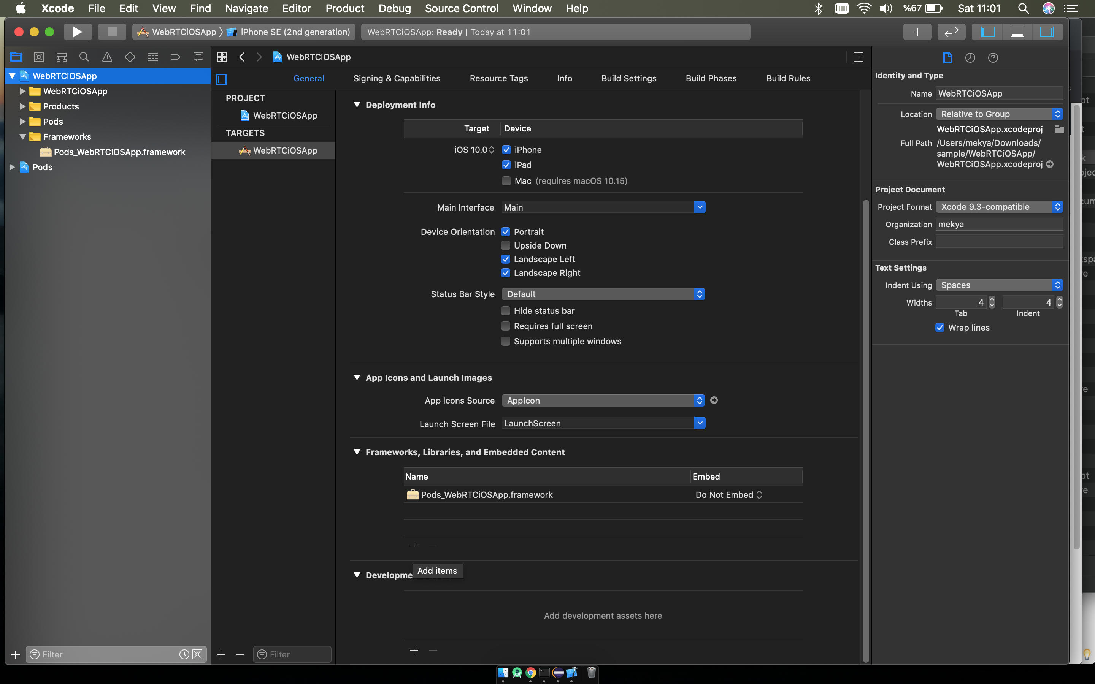Go to AppIcon asset arrow
The width and height of the screenshot is (1095, 684).
click(x=714, y=401)
